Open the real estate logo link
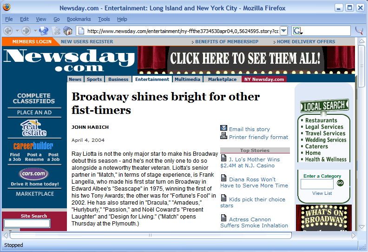The height and width of the screenshot is (252, 368). click(x=34, y=128)
